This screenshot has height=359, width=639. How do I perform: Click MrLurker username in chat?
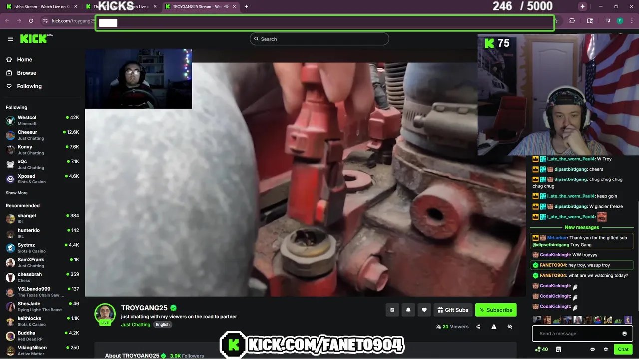(557, 238)
